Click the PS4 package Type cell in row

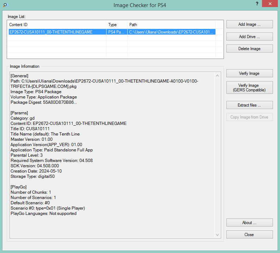pos(117,32)
